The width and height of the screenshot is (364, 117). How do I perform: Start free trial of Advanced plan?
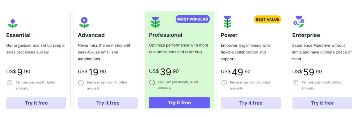[x=108, y=103]
